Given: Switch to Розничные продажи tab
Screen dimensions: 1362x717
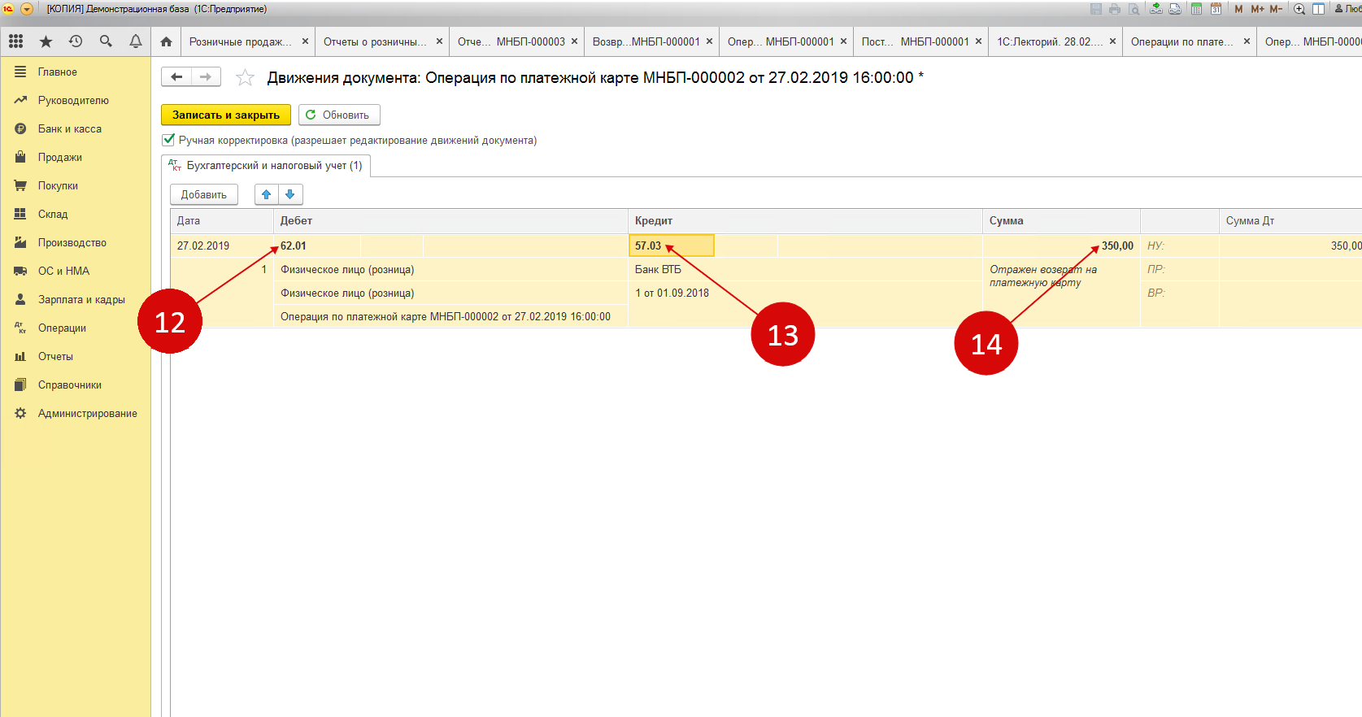Looking at the screenshot, I should tap(237, 41).
